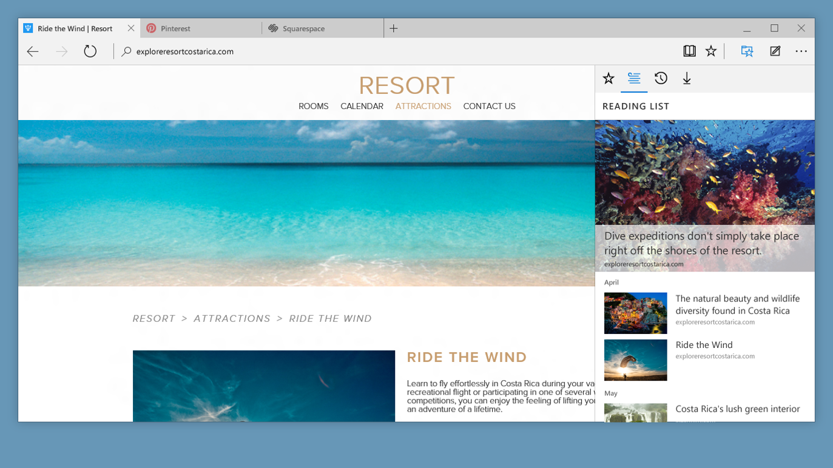Image resolution: width=833 pixels, height=468 pixels.
Task: Click RIDE THE WIND breadcrumb entry
Action: tap(331, 319)
